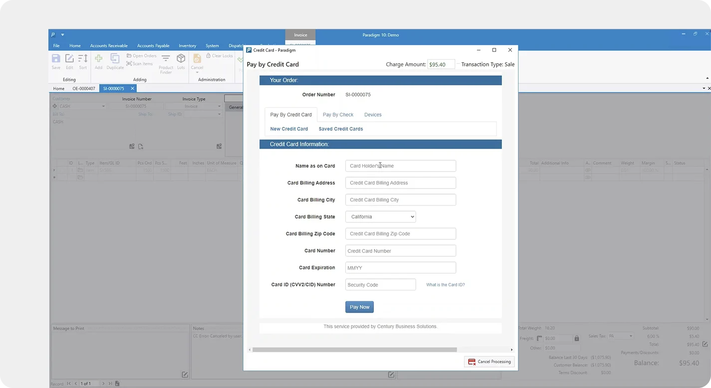The width and height of the screenshot is (711, 388).
Task: Go to the first record in navigator
Action: click(69, 384)
